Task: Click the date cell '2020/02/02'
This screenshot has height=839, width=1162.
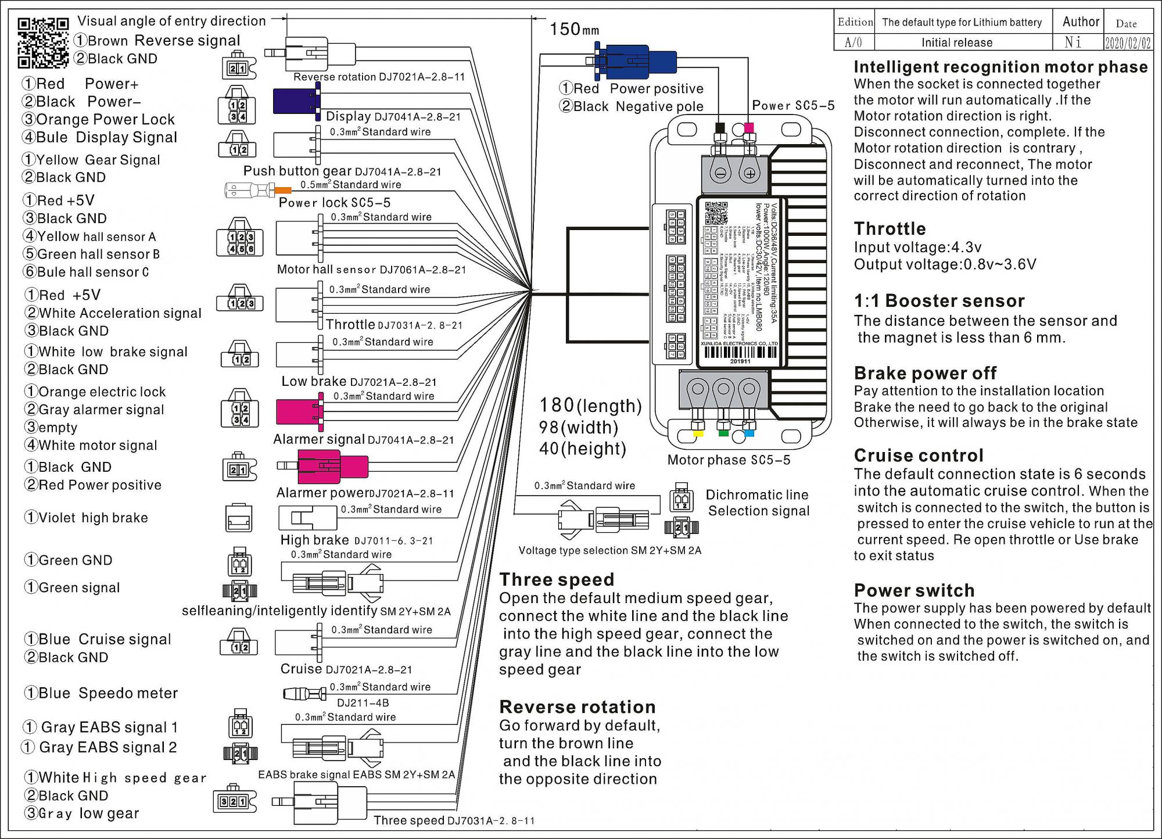Action: (x=1127, y=42)
